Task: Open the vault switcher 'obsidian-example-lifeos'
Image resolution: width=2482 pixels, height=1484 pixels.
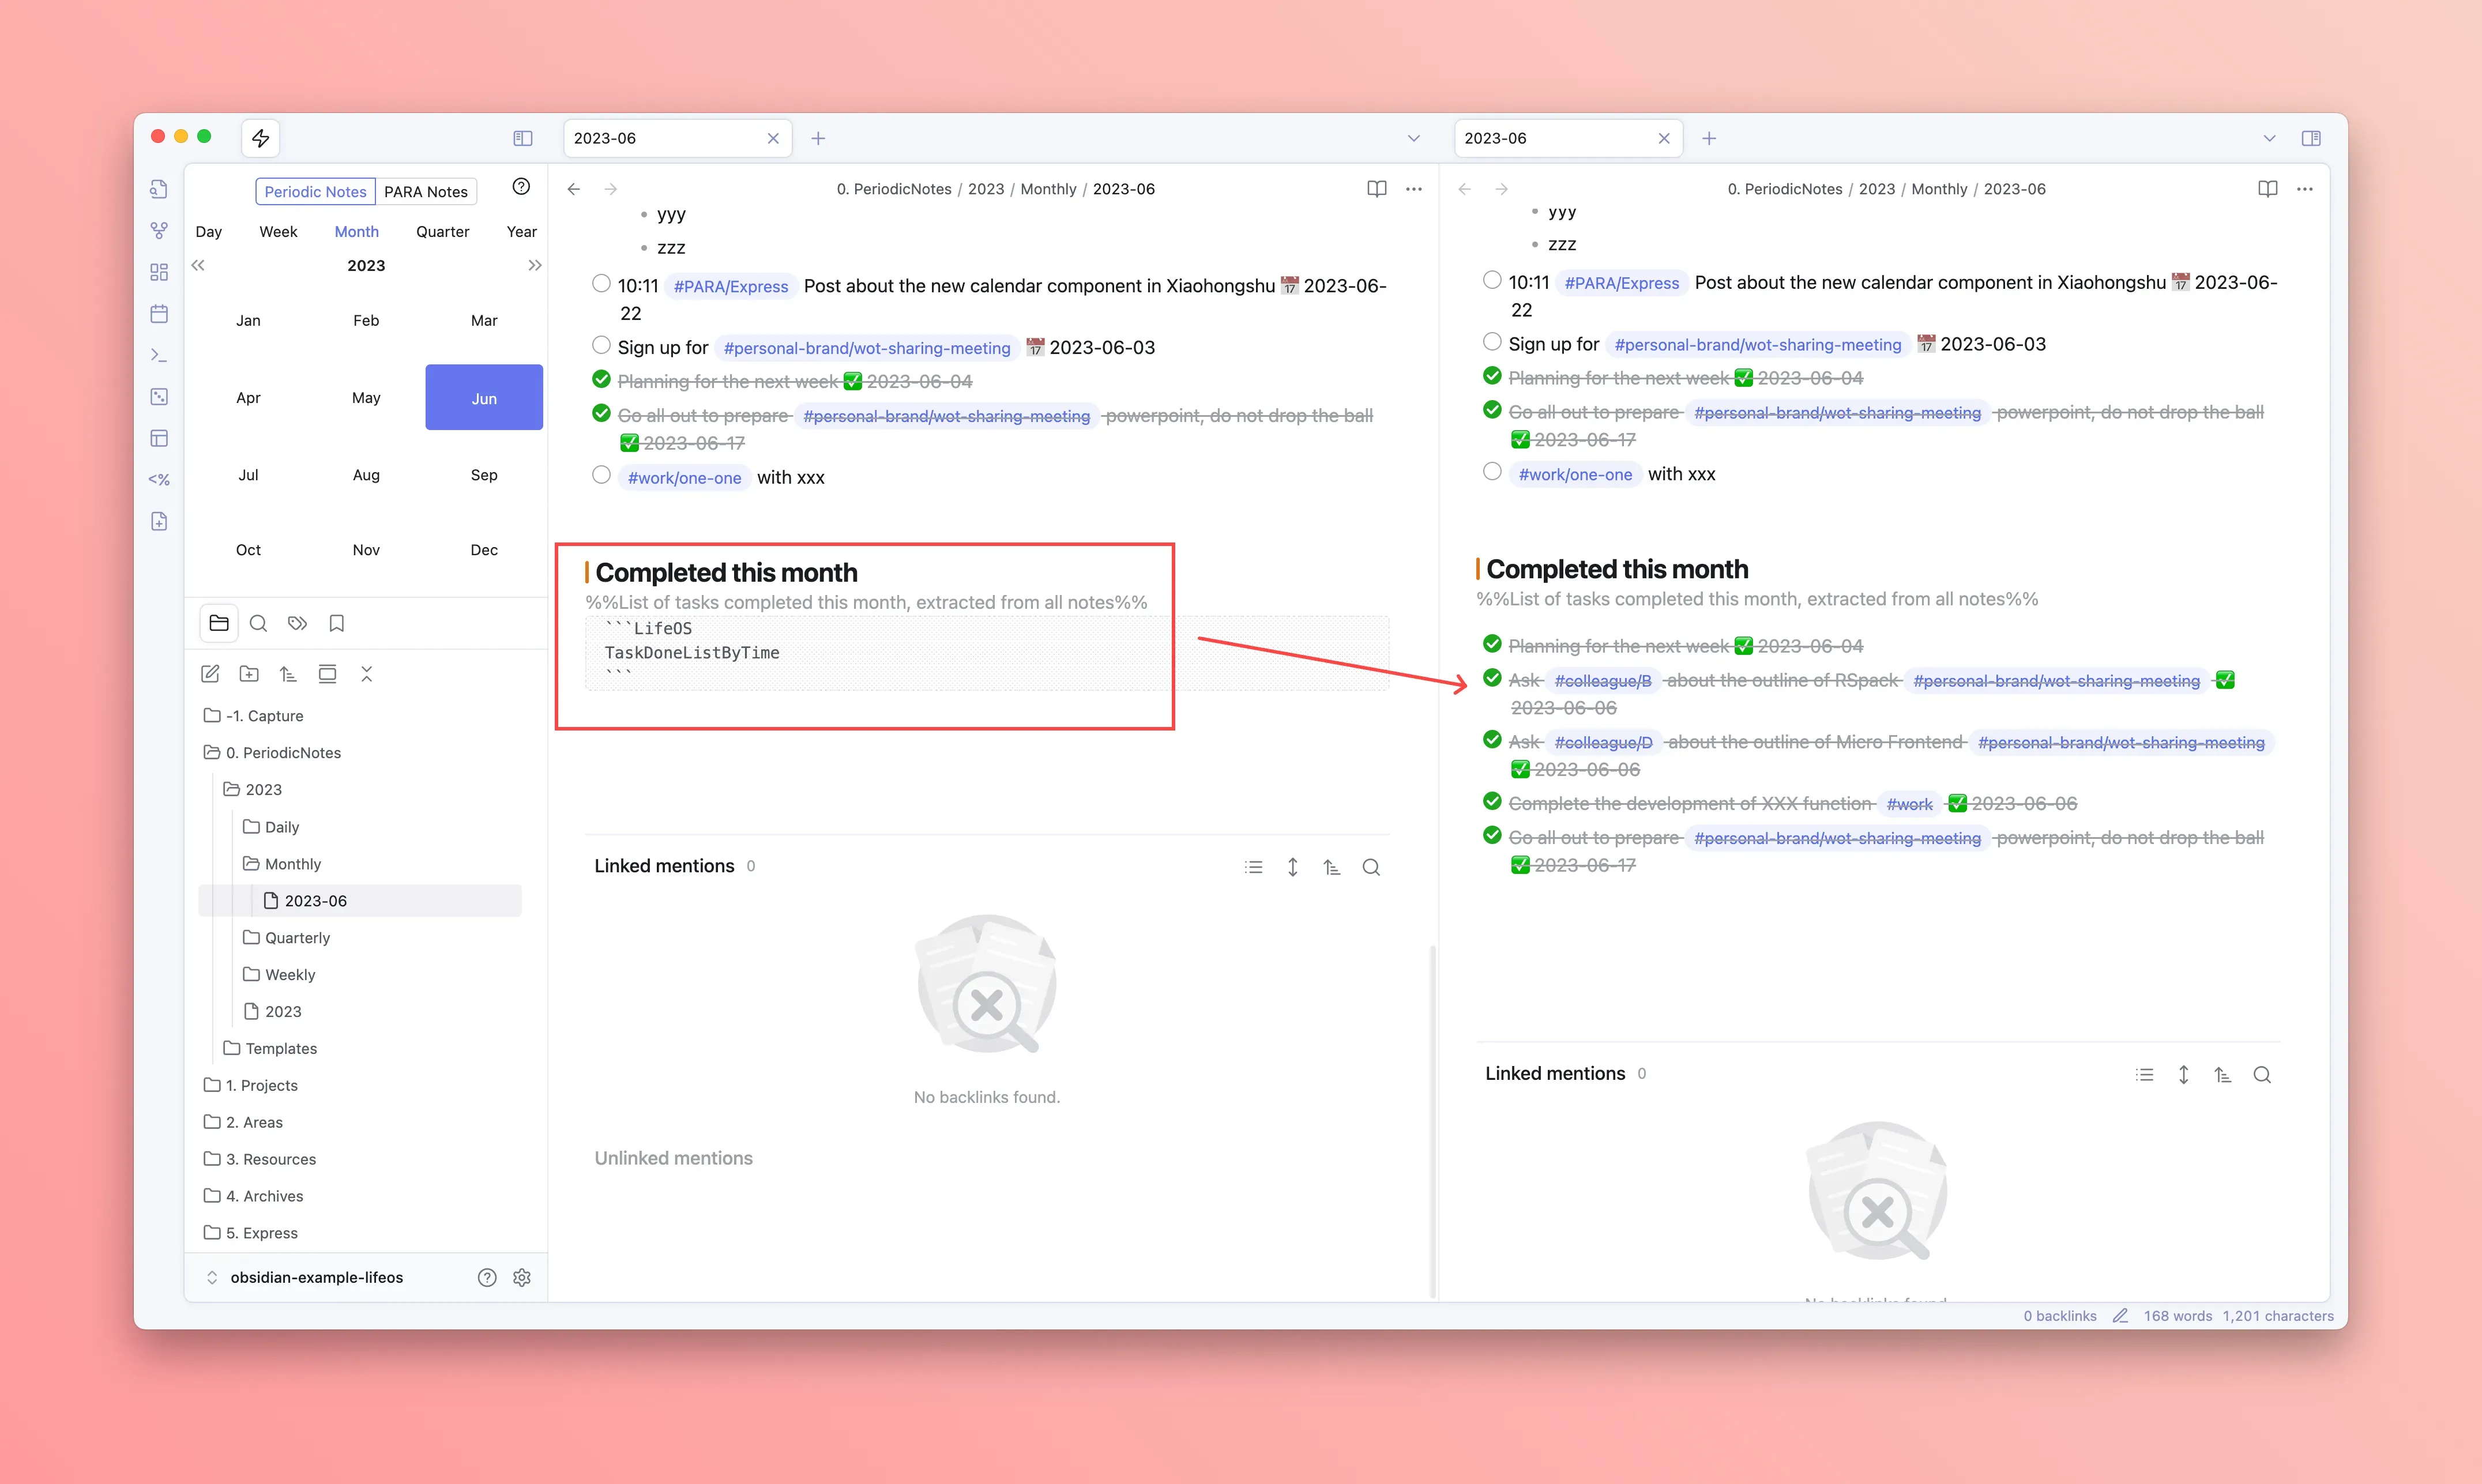Action: 316,1277
